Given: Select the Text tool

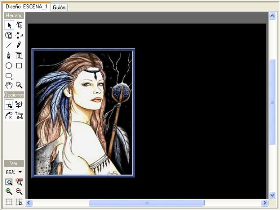Looking at the screenshot, I should [19, 55].
